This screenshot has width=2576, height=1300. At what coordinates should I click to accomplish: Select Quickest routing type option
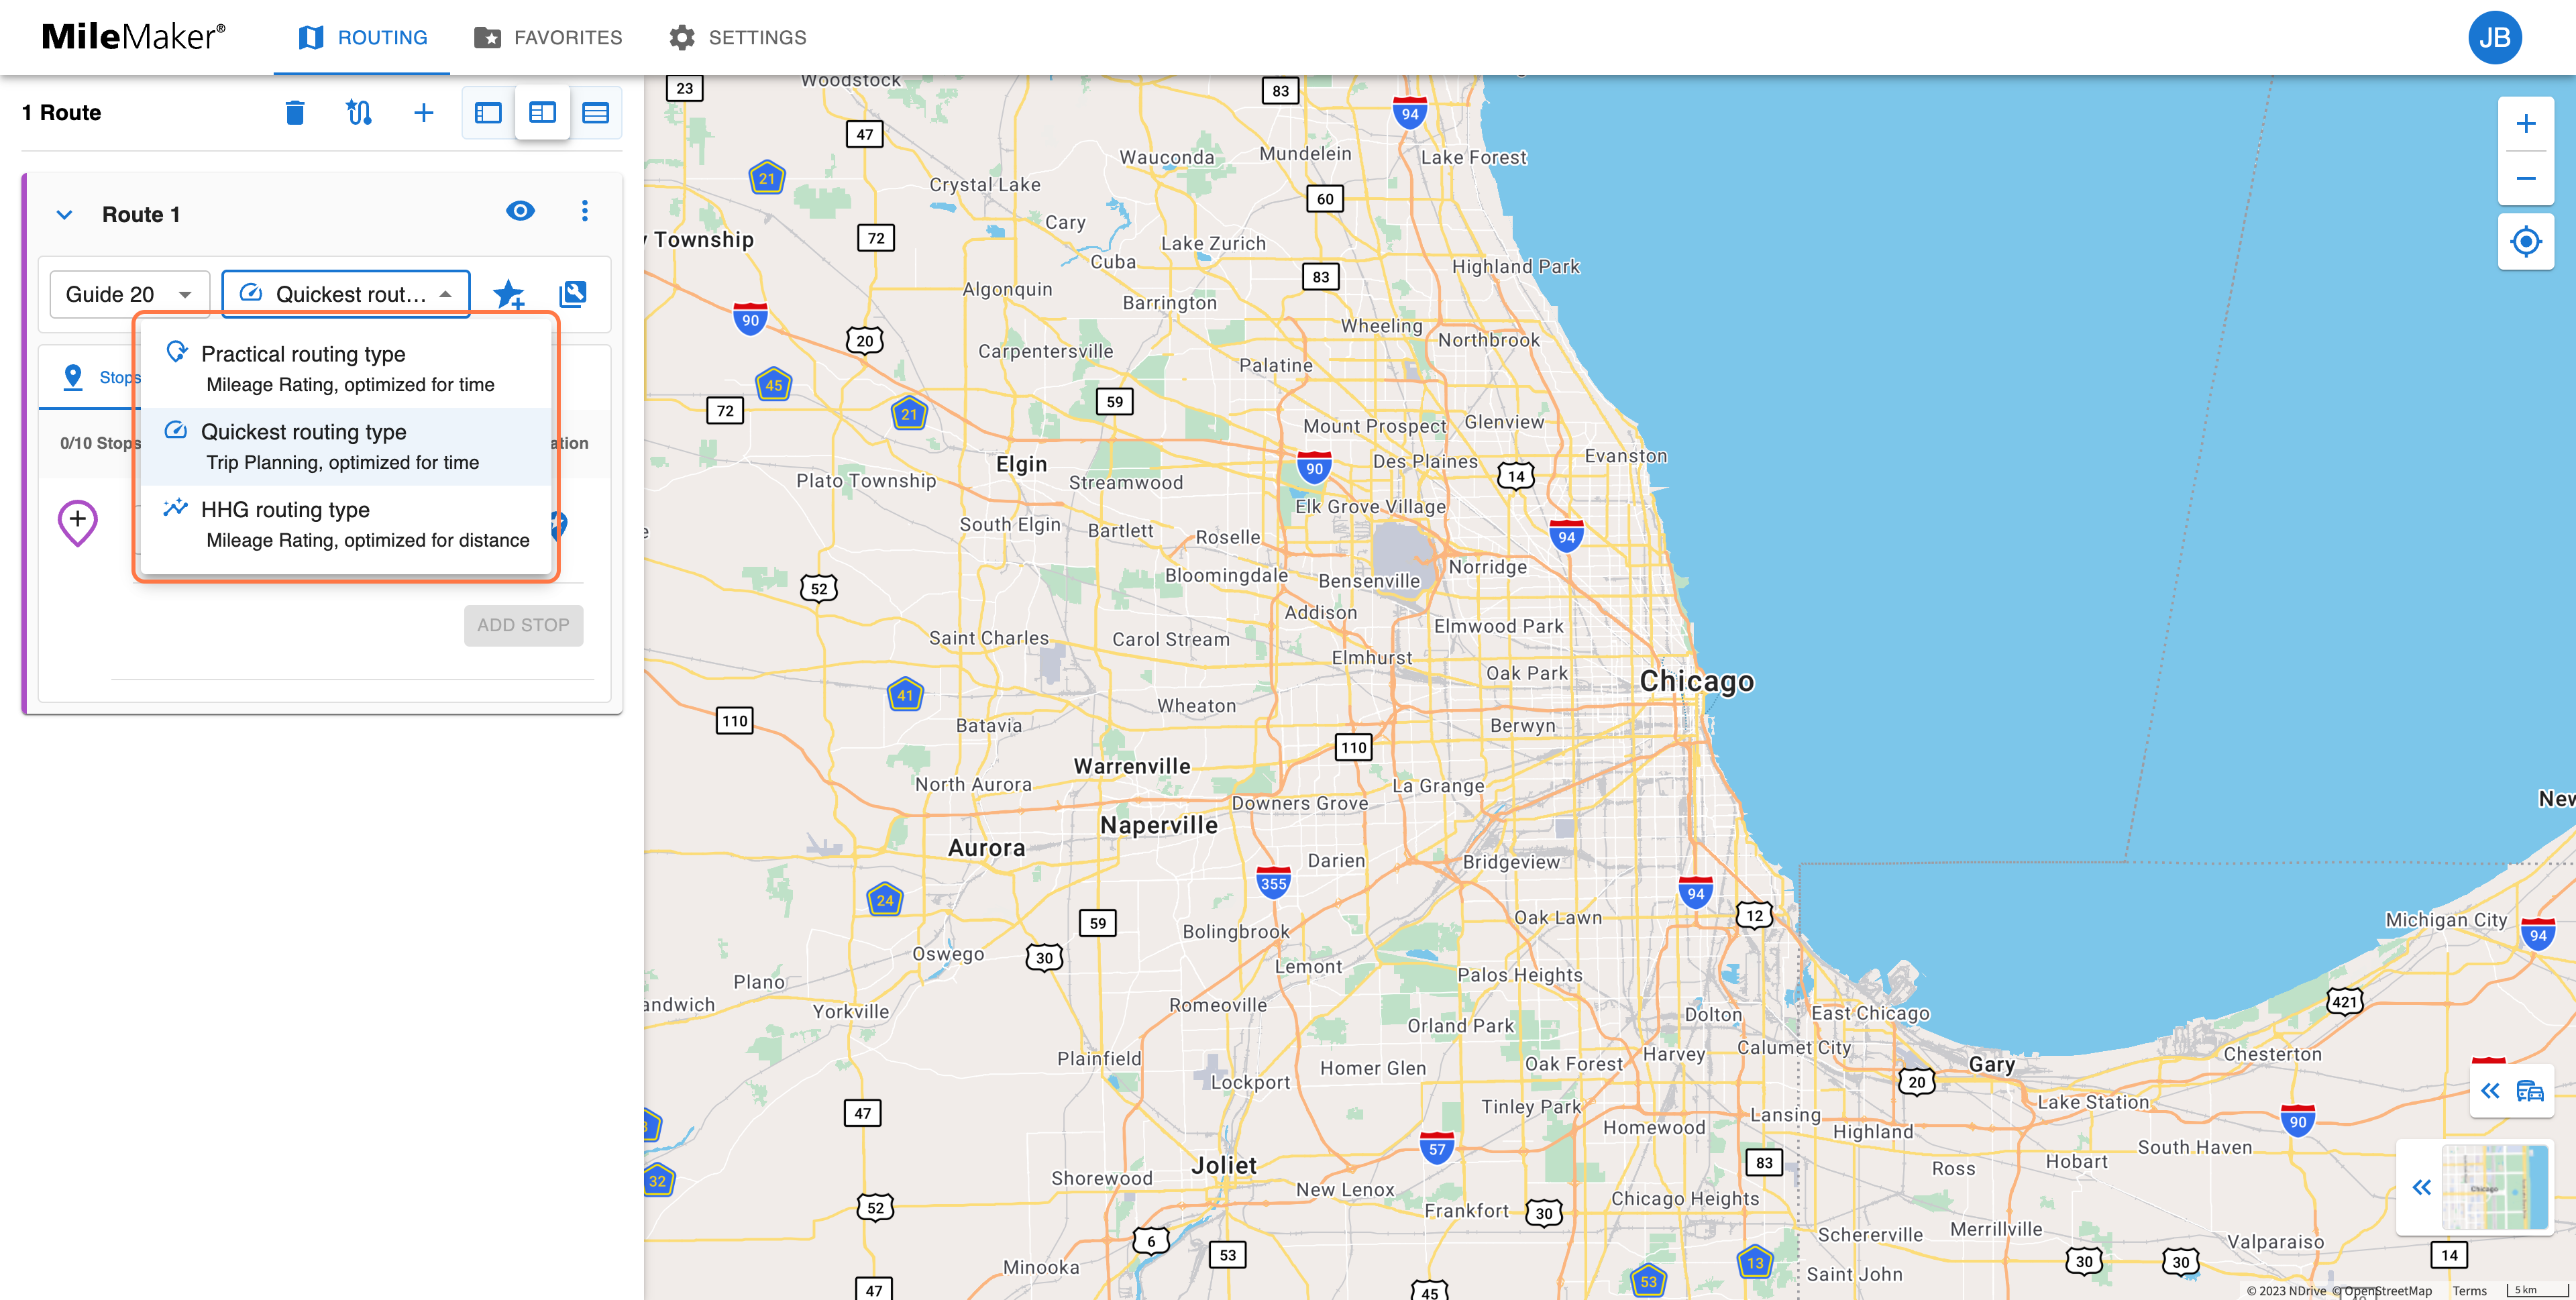(346, 447)
